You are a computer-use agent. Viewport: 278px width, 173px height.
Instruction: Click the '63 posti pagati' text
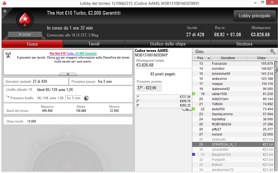pos(163,74)
